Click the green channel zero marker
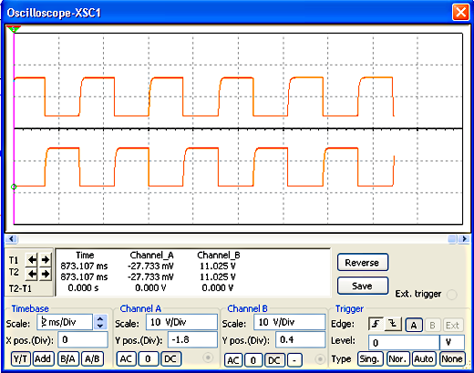The height and width of the screenshot is (373, 474). point(14,186)
